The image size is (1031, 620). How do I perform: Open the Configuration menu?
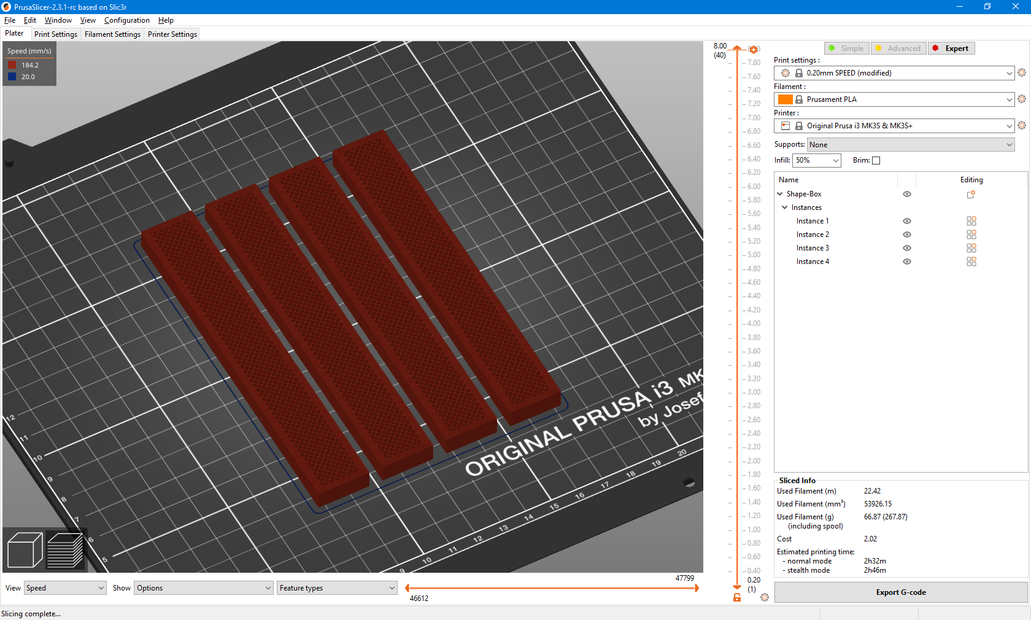126,20
